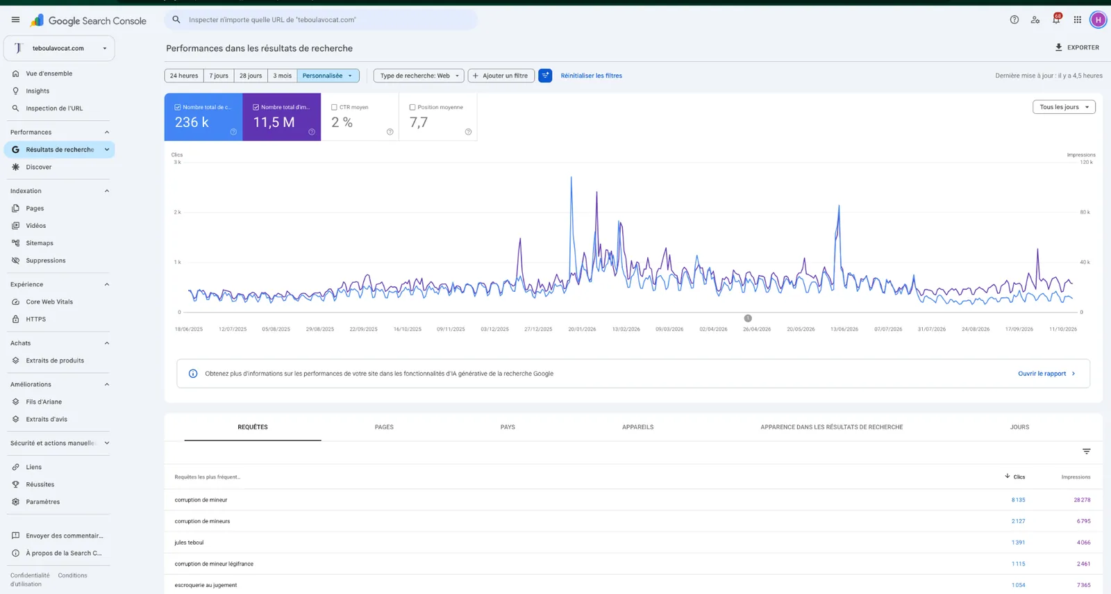Screen dimensions: 1111x594
Task: Select the 28 jours range button
Action: [251, 76]
